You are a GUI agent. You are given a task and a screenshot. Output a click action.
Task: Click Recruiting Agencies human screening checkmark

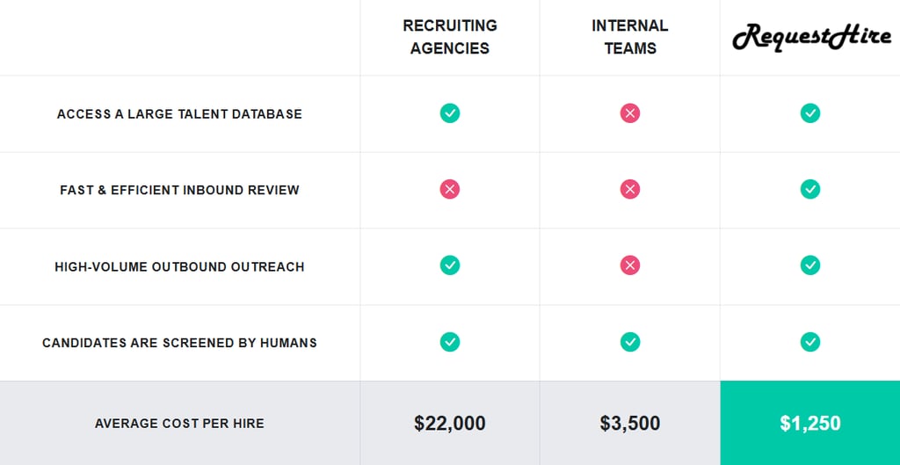tap(450, 342)
